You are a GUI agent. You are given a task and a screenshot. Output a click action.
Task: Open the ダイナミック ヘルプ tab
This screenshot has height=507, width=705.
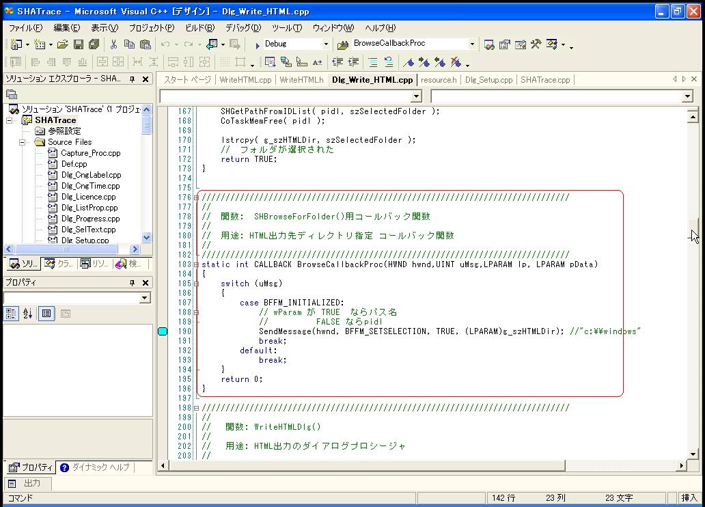point(96,467)
